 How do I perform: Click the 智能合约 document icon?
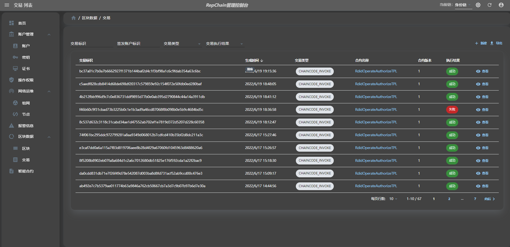coord(11,171)
